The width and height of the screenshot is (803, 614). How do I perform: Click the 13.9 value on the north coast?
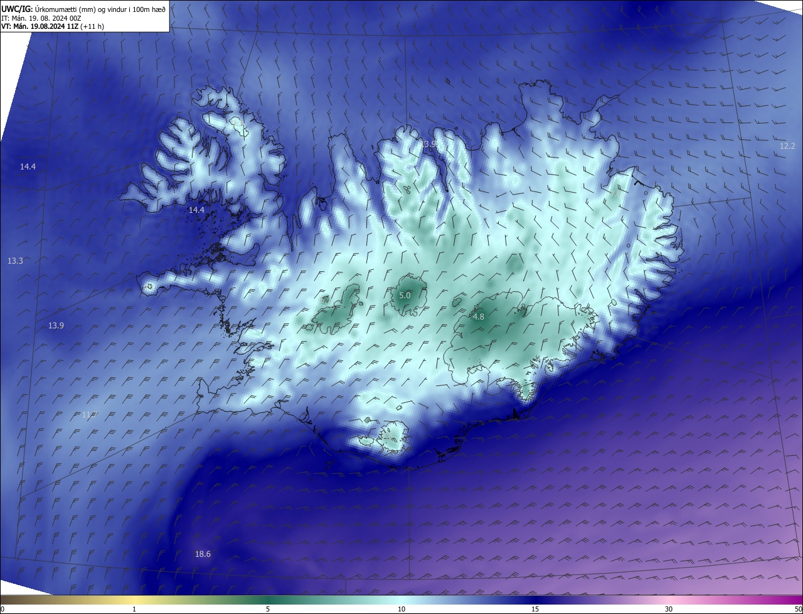click(x=429, y=144)
